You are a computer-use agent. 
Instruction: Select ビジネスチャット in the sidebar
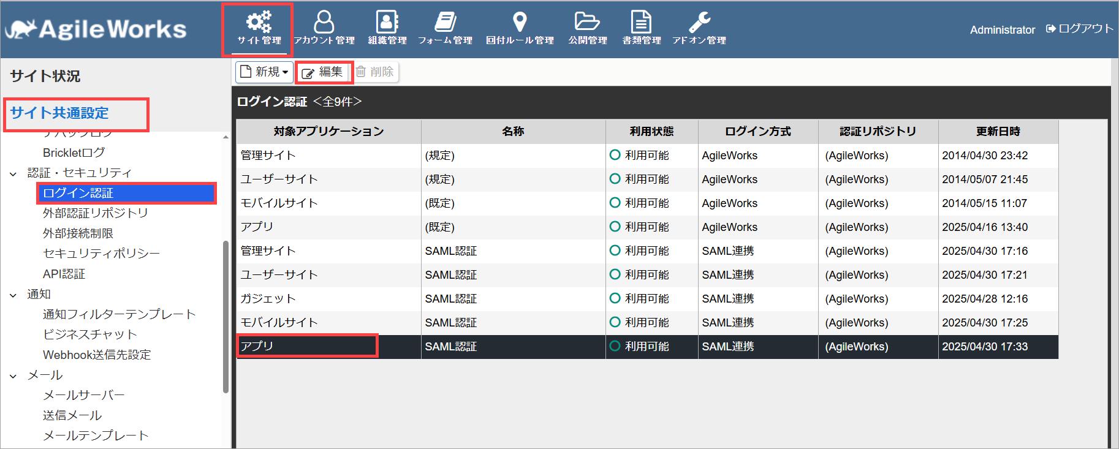click(89, 334)
